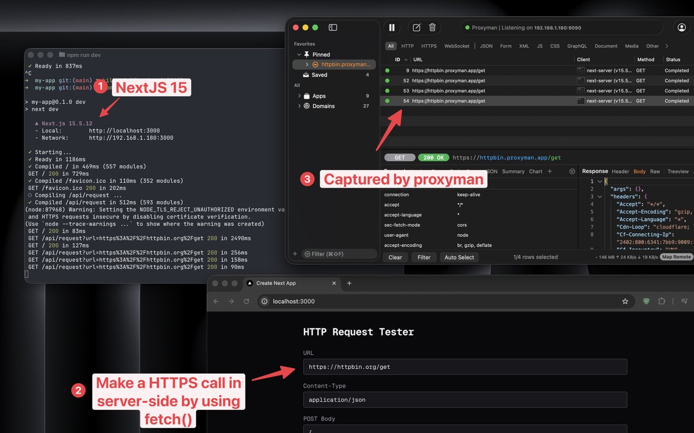The height and width of the screenshot is (433, 694).
Task: Click the Apps icon in Proxyman sidebar
Action: 307,96
